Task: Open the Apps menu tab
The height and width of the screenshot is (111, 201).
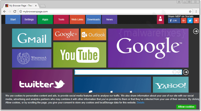Action: 45,19
